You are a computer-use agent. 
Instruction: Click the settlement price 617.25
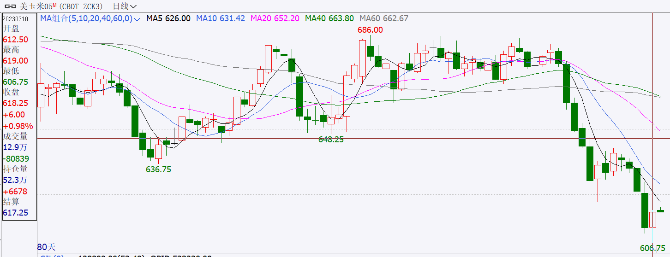[x=16, y=213]
